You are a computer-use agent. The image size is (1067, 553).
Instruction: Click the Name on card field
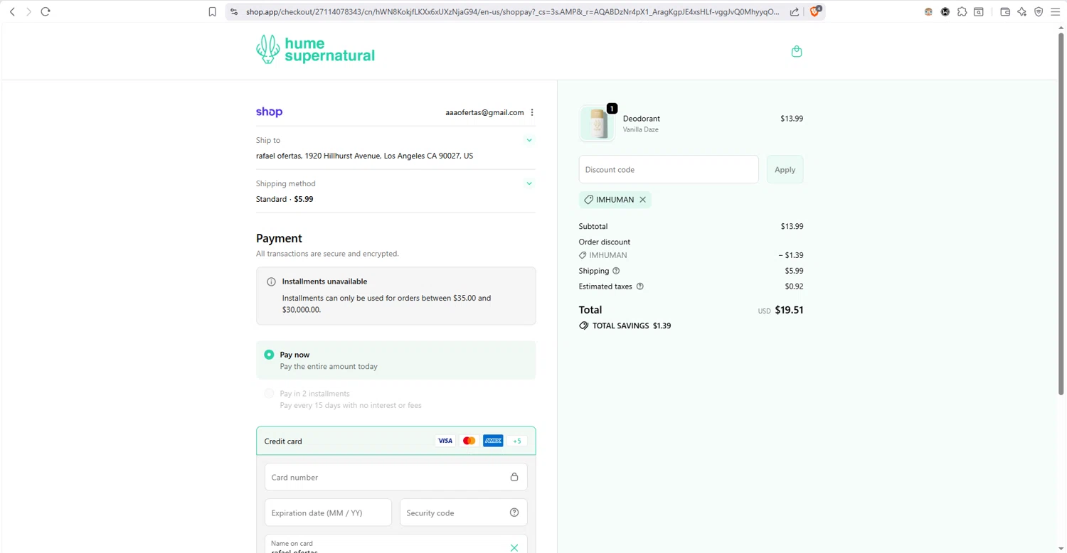coord(396,544)
